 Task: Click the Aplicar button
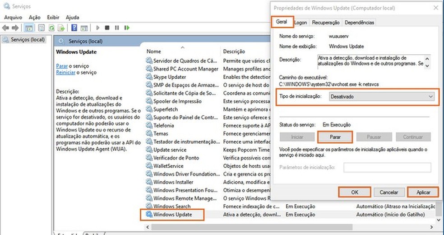(x=423, y=192)
